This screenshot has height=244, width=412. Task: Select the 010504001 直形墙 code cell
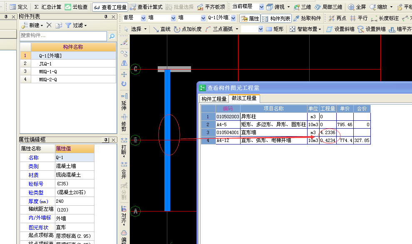[228, 132]
